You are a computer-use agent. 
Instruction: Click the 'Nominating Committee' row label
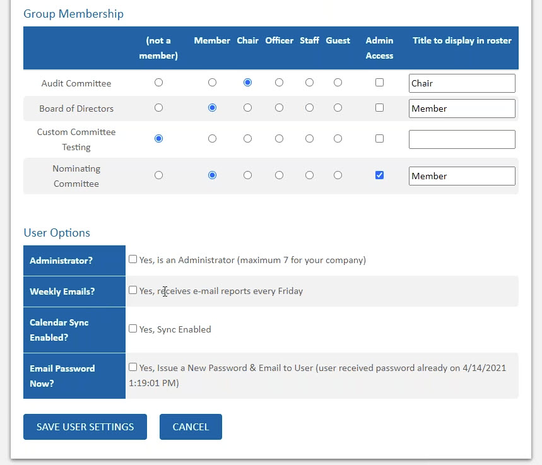coord(76,176)
